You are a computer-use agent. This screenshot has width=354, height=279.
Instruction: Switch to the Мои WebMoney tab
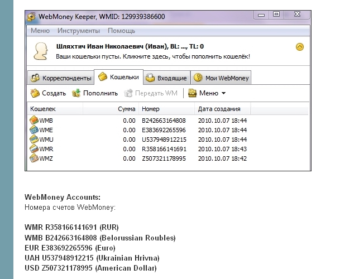221,78
